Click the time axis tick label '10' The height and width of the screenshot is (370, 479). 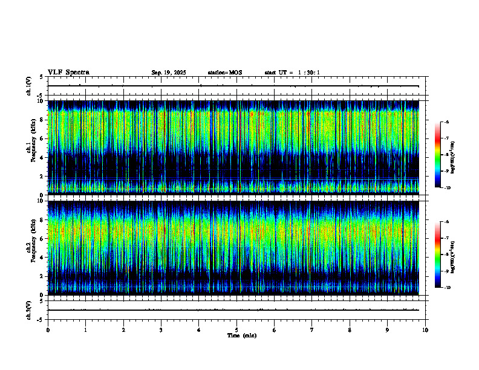pos(425,330)
